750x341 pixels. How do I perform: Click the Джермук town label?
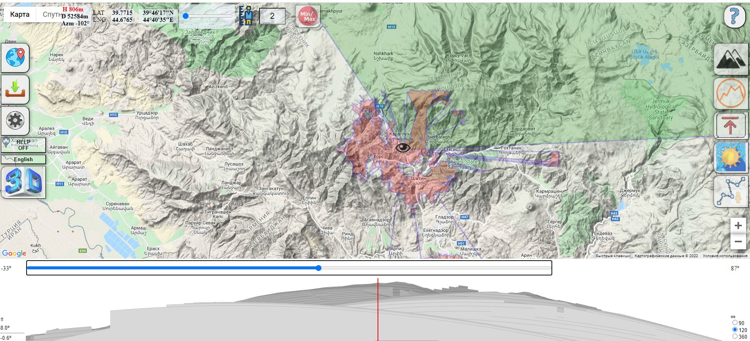630,193
